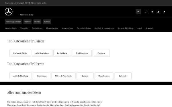Open the New Arrivals menu
This screenshot has width=172, height=107.
(x=11, y=28)
